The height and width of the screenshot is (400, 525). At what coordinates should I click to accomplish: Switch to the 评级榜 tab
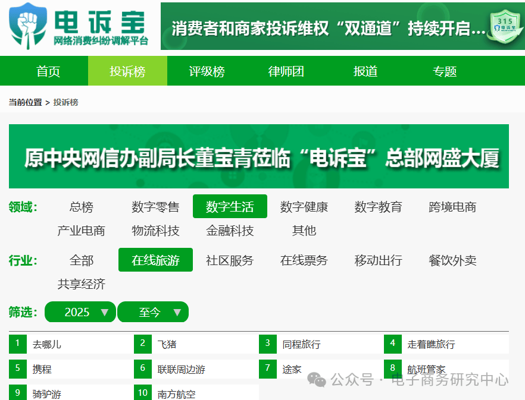(207, 71)
